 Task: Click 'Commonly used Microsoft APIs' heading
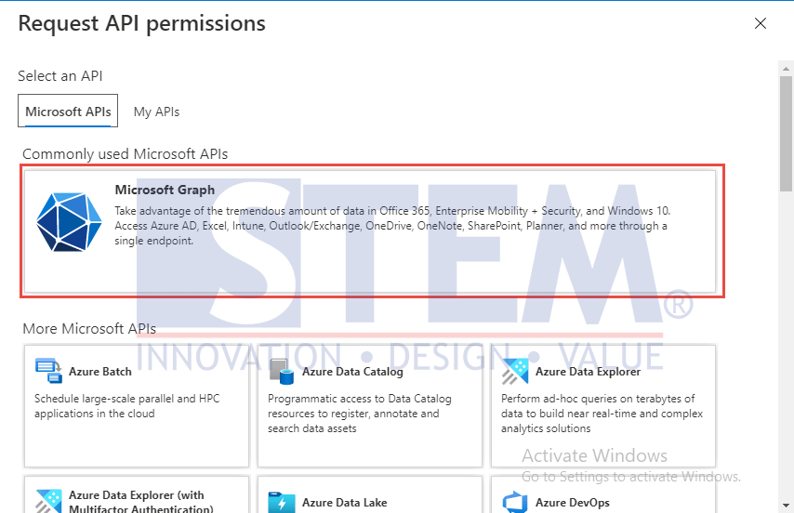[x=126, y=153]
